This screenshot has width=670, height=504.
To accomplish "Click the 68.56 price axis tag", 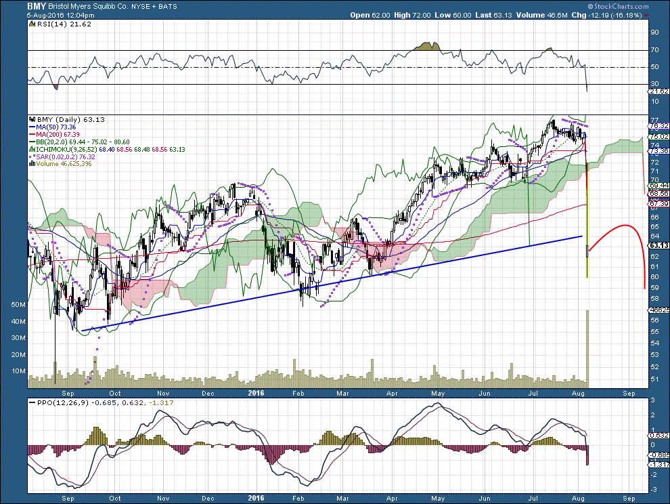I will [x=658, y=193].
